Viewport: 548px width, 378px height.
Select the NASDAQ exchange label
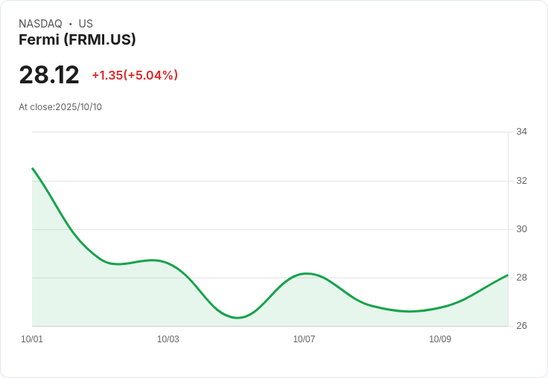40,23
